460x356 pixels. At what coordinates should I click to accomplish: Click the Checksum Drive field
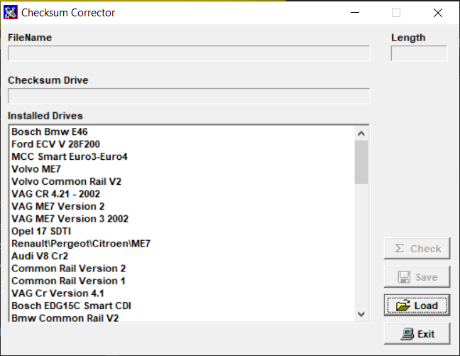coord(189,96)
